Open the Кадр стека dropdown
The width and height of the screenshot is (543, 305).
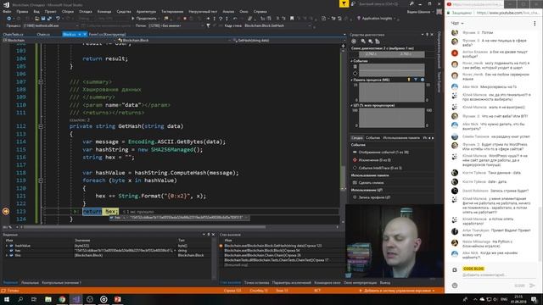(x=278, y=25)
